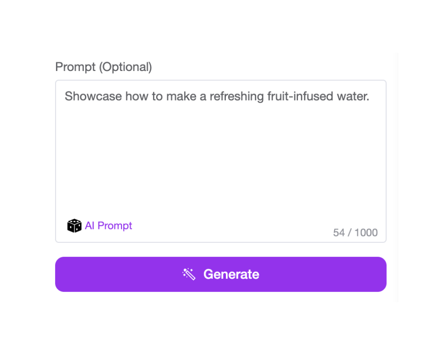This screenshot has height=355, width=444.
Task: Click the word 'refreshing' in the prompt
Action: pyautogui.click(x=237, y=97)
